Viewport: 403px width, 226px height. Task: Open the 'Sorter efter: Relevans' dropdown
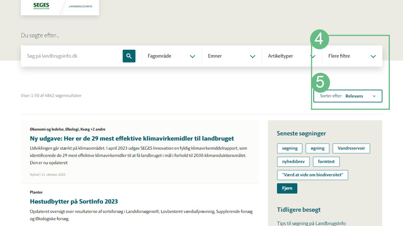348,96
